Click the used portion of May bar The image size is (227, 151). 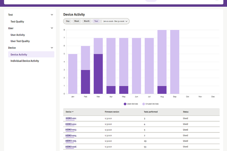[x=124, y=90]
